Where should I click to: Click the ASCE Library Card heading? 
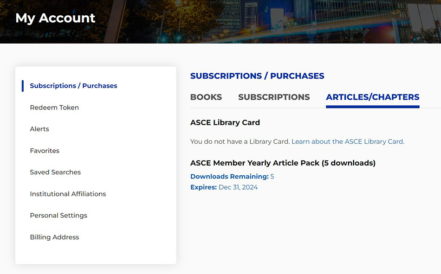[x=225, y=122]
